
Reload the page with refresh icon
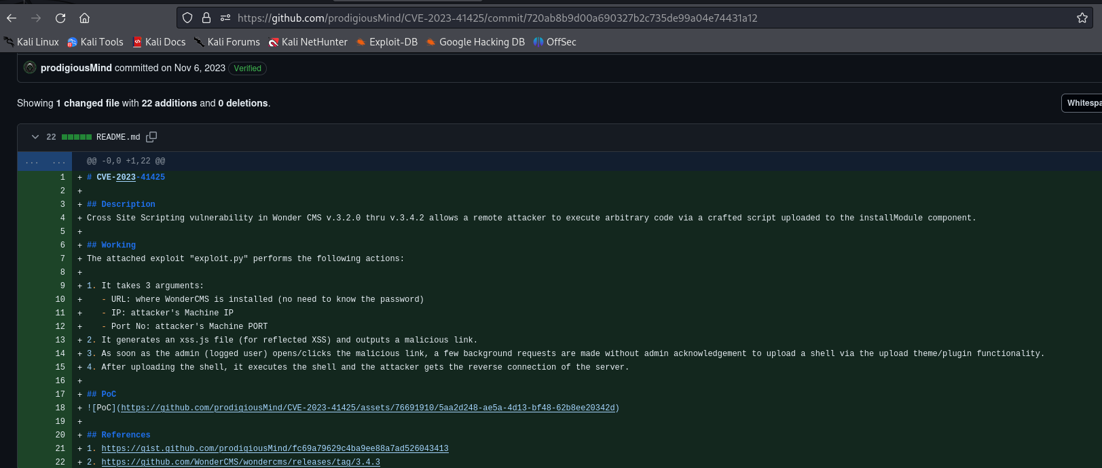pyautogui.click(x=60, y=18)
